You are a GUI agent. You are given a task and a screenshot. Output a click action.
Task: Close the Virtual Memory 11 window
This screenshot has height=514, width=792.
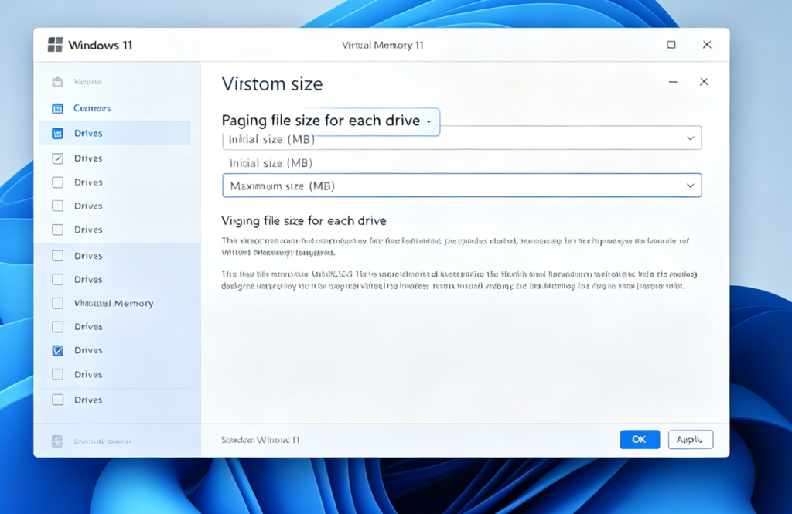coord(707,45)
